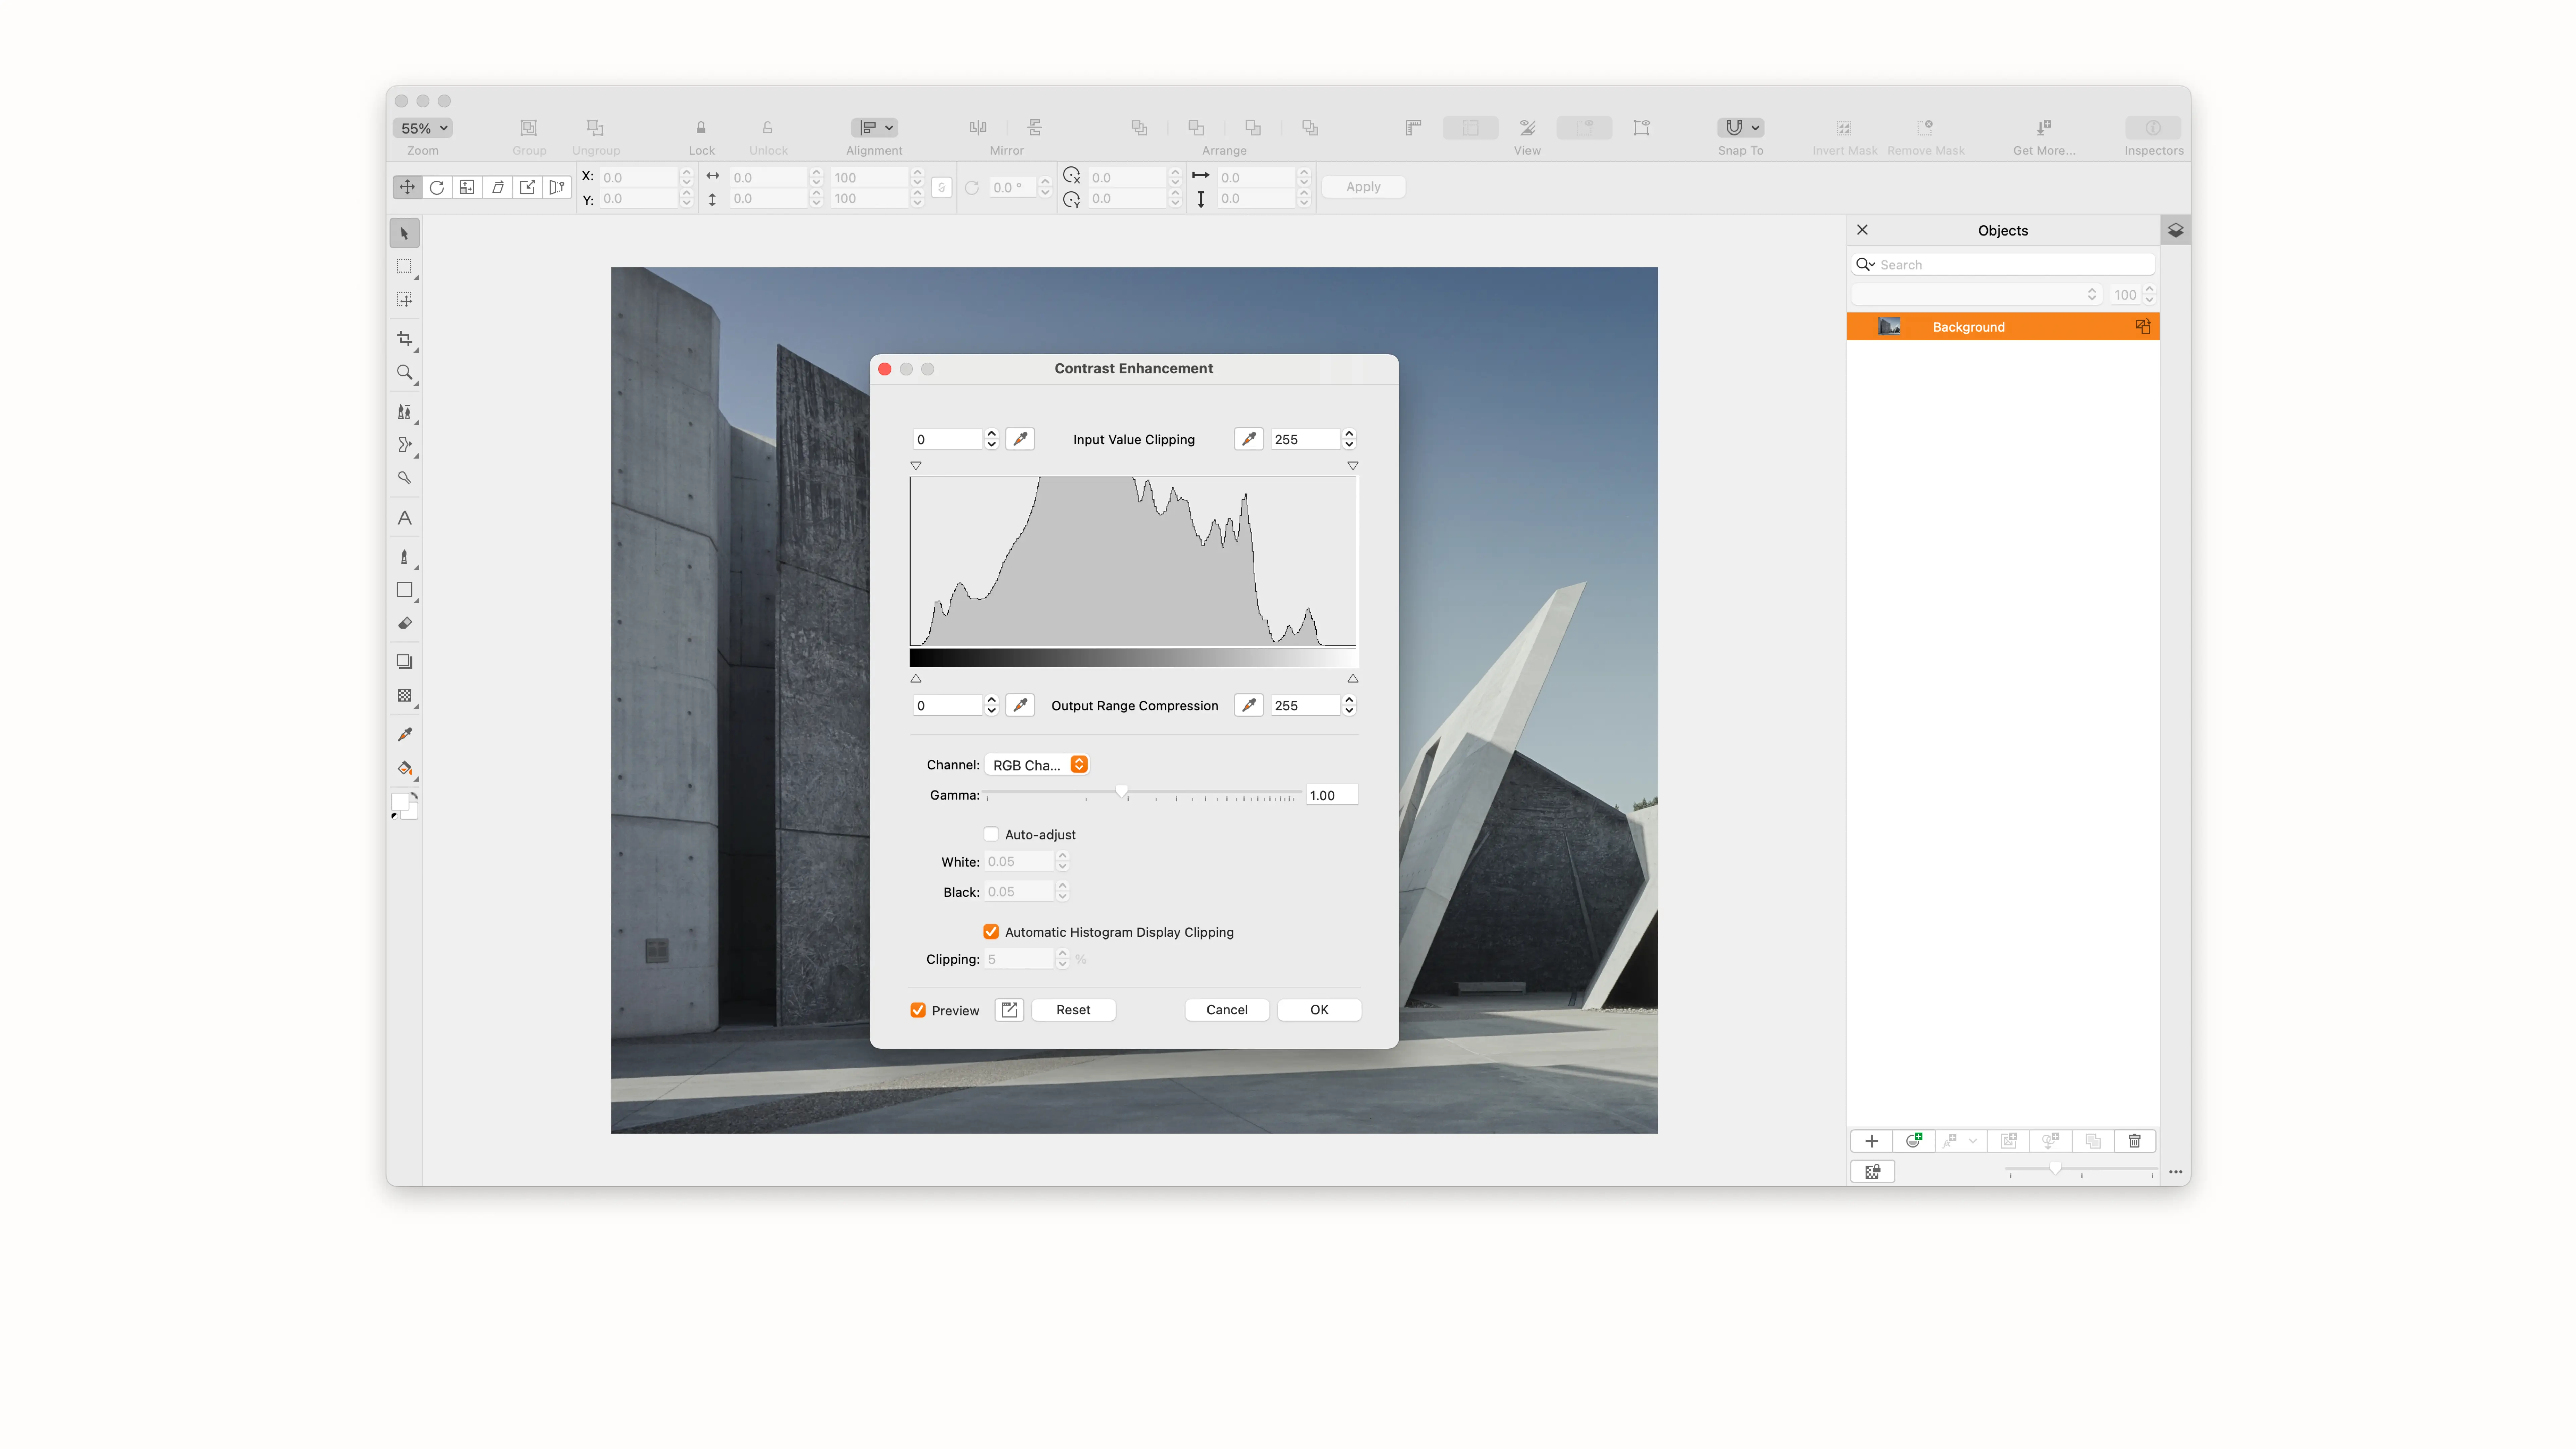This screenshot has height=1449, width=2576.
Task: Pick black point with input clipping eyedropper
Action: pyautogui.click(x=1020, y=439)
